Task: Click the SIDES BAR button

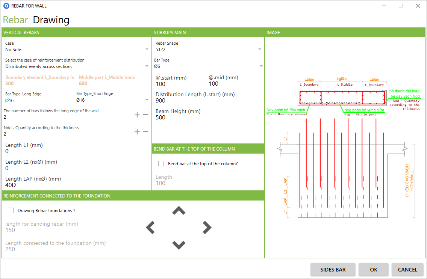Action: (x=333, y=270)
